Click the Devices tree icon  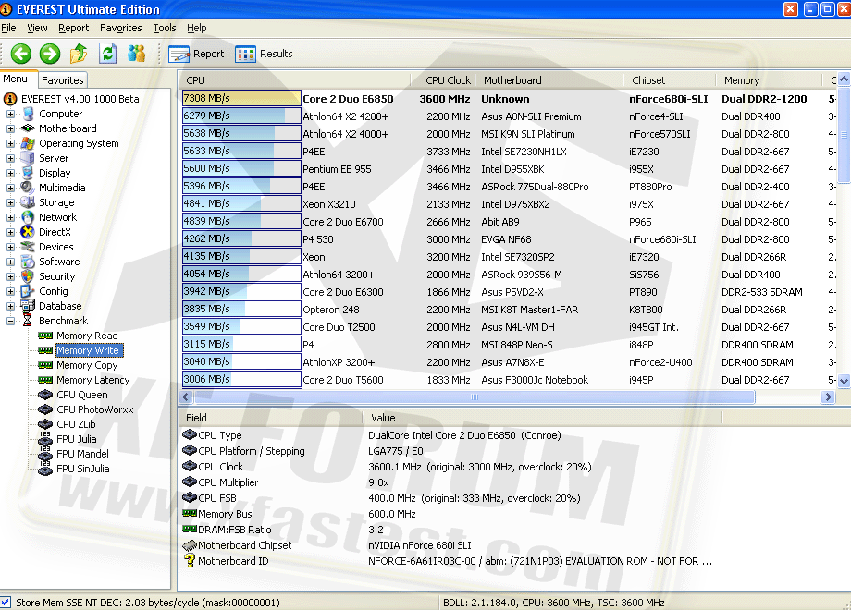[x=28, y=247]
